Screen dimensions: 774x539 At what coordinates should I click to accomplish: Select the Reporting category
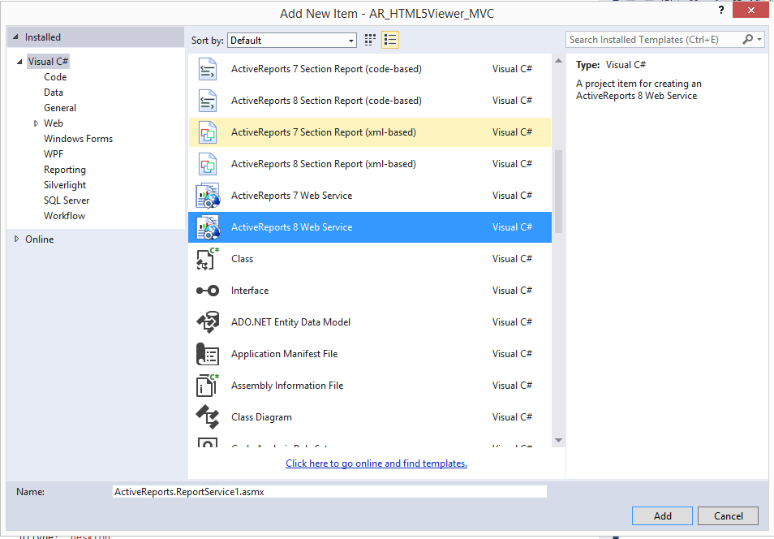point(65,170)
